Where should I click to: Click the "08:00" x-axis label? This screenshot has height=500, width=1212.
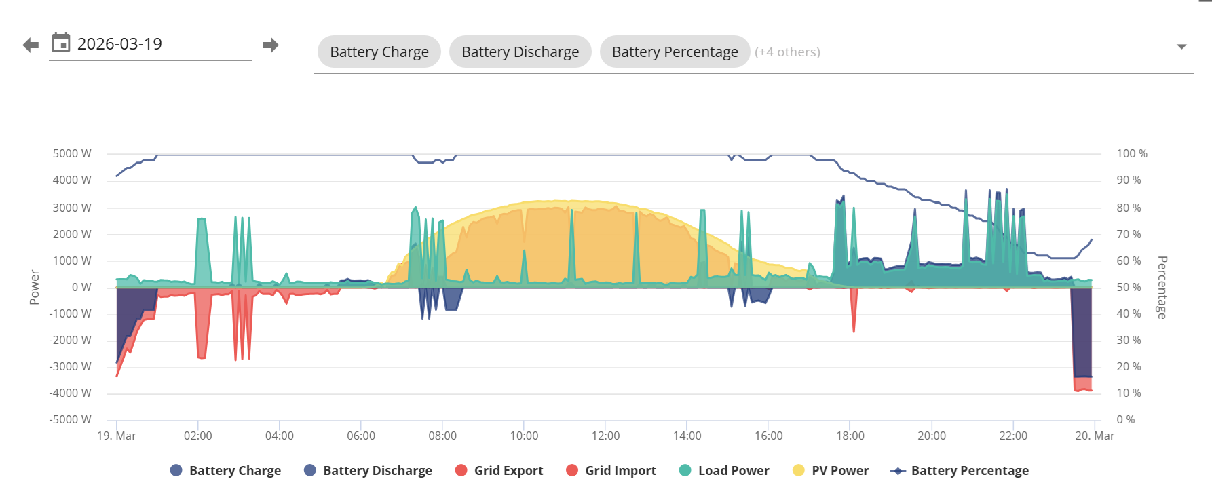tap(442, 436)
